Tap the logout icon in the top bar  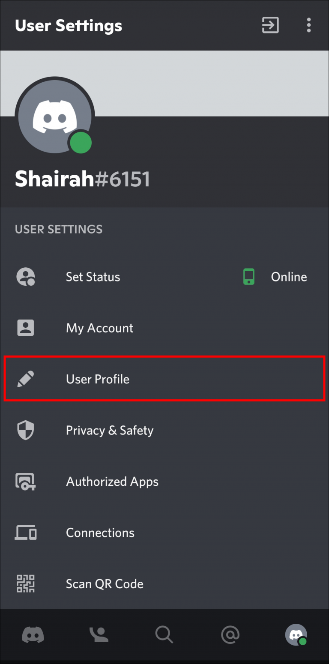[x=270, y=25]
